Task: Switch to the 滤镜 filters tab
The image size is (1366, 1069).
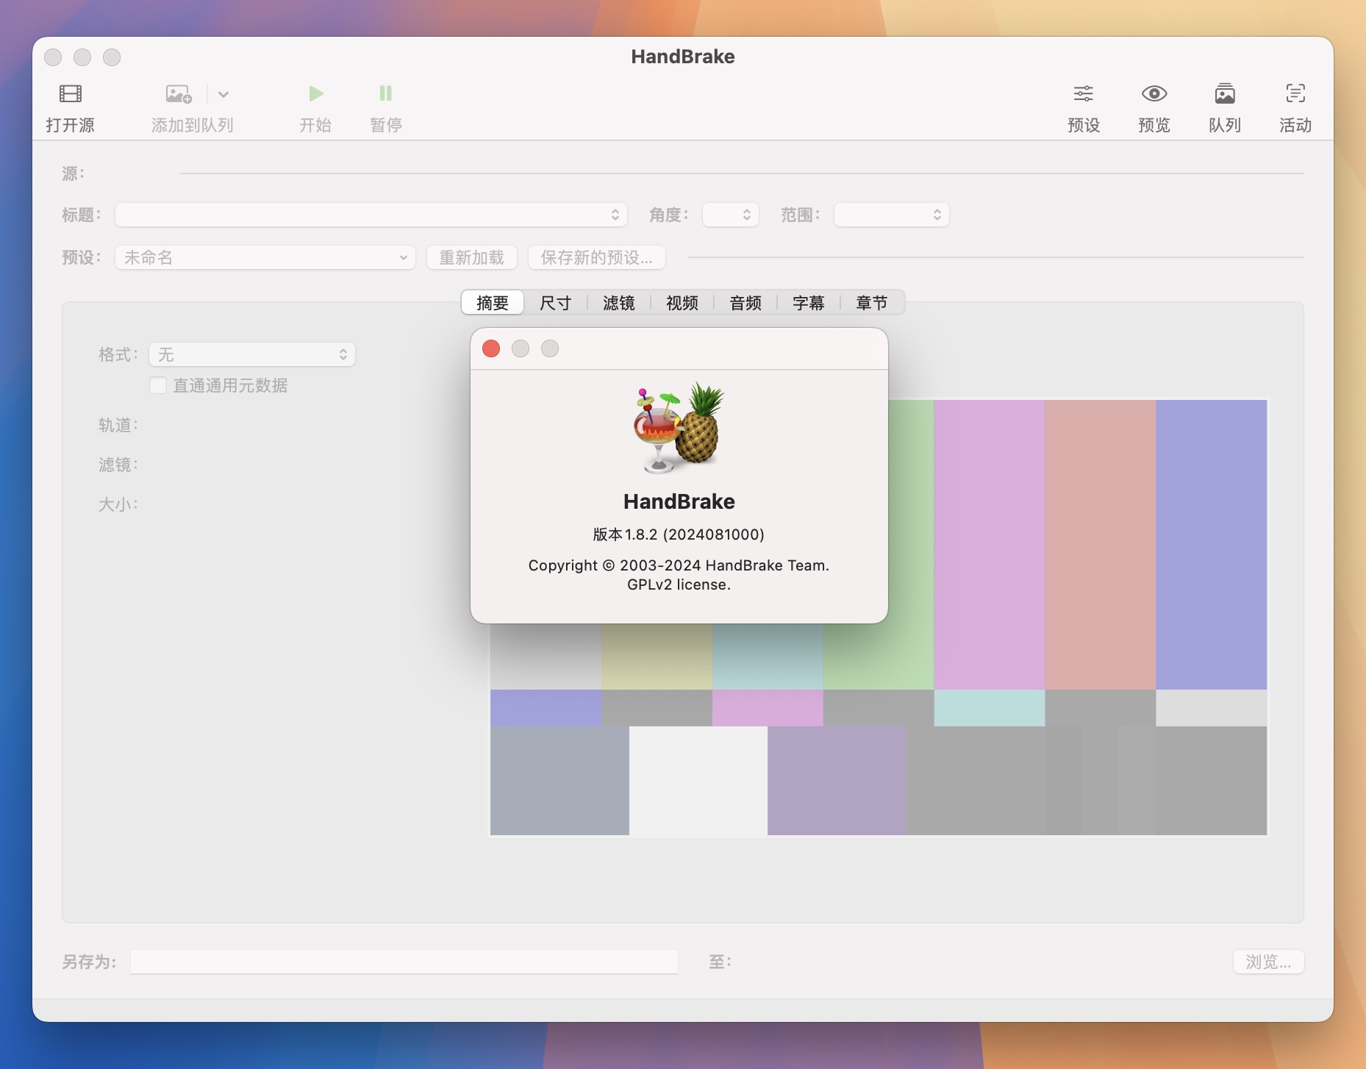Action: pyautogui.click(x=619, y=303)
